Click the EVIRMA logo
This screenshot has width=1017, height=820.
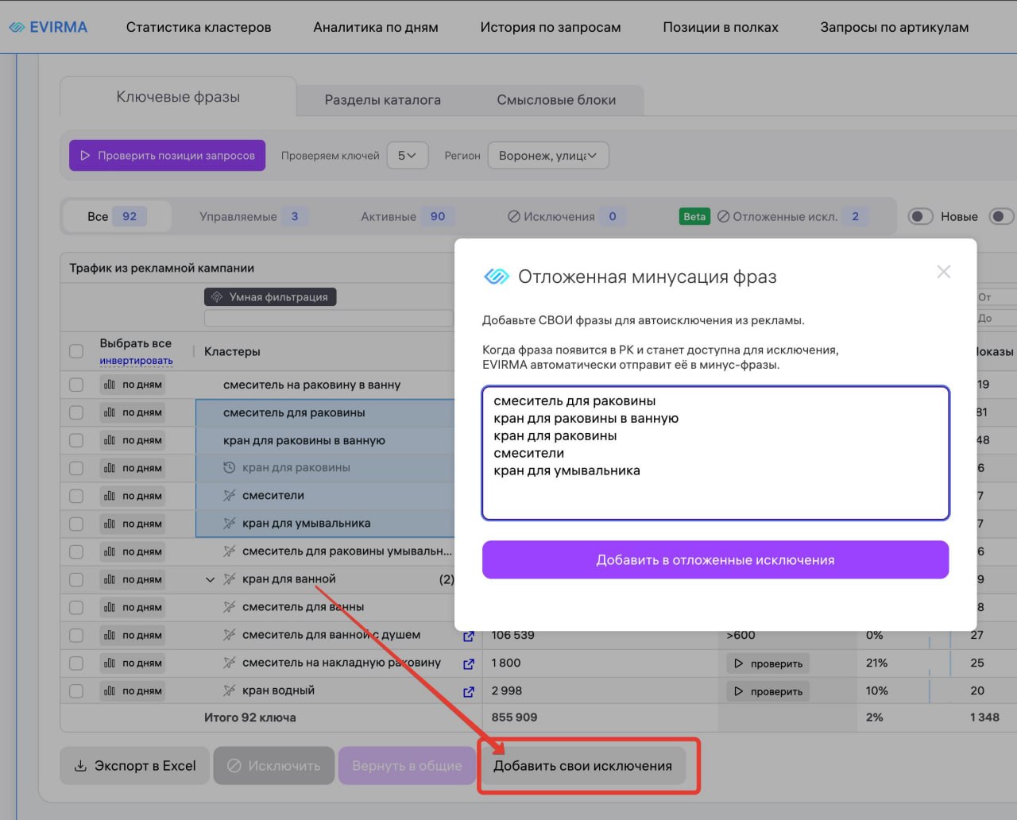[x=48, y=27]
